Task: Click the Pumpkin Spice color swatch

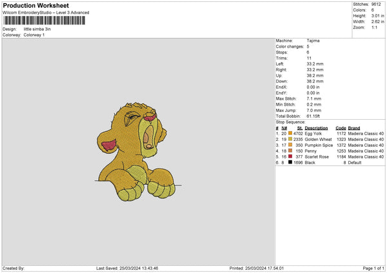Action: [290, 145]
